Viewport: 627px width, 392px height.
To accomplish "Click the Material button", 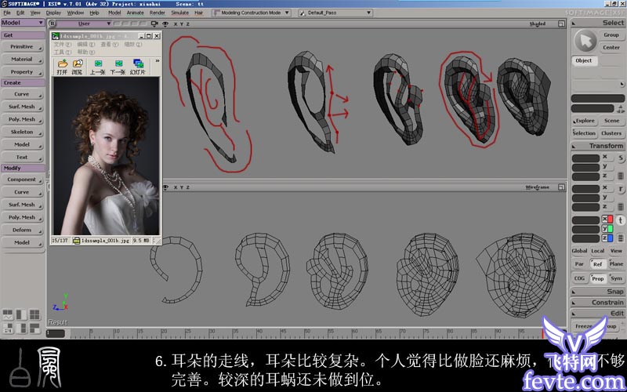I will (x=22, y=60).
